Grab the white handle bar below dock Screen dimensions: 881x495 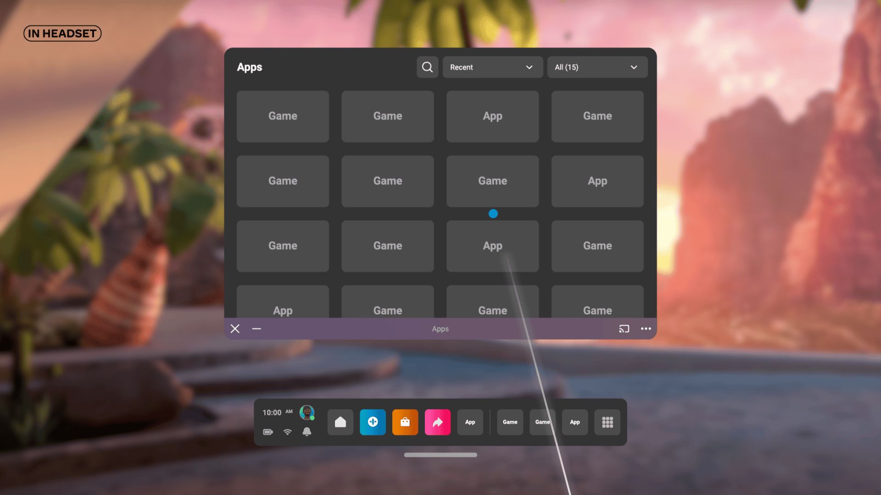440,455
